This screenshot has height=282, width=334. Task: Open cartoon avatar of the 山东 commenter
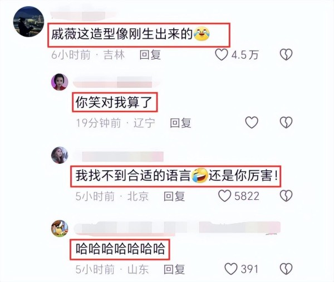pyautogui.click(x=60, y=228)
